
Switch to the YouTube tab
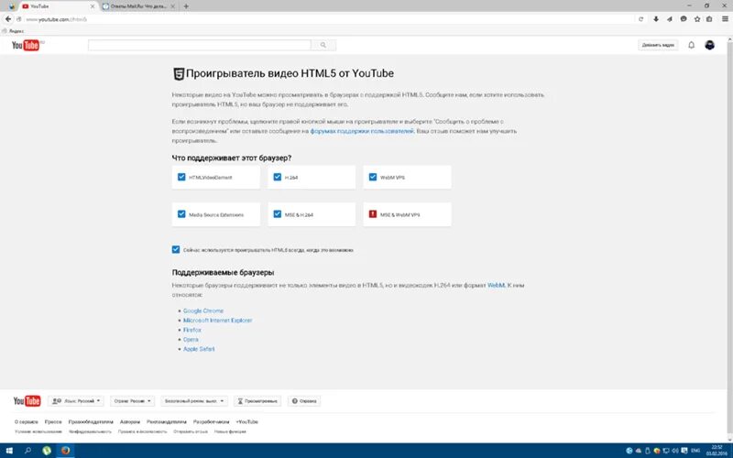(x=58, y=6)
